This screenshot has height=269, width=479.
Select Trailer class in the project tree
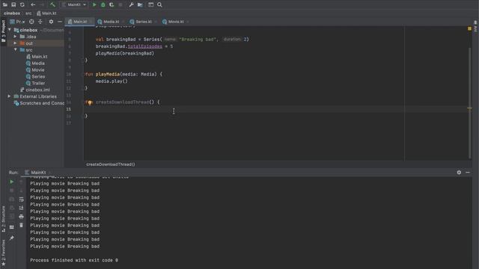pos(35,83)
